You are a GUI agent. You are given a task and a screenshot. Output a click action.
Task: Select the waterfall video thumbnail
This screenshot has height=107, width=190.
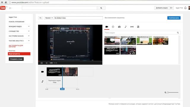click(128, 40)
